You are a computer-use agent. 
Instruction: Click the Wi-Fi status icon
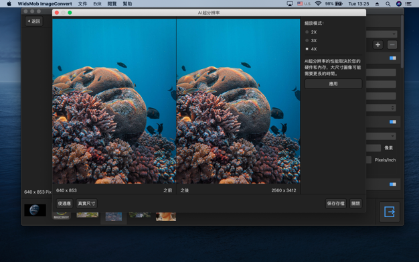coord(318,4)
